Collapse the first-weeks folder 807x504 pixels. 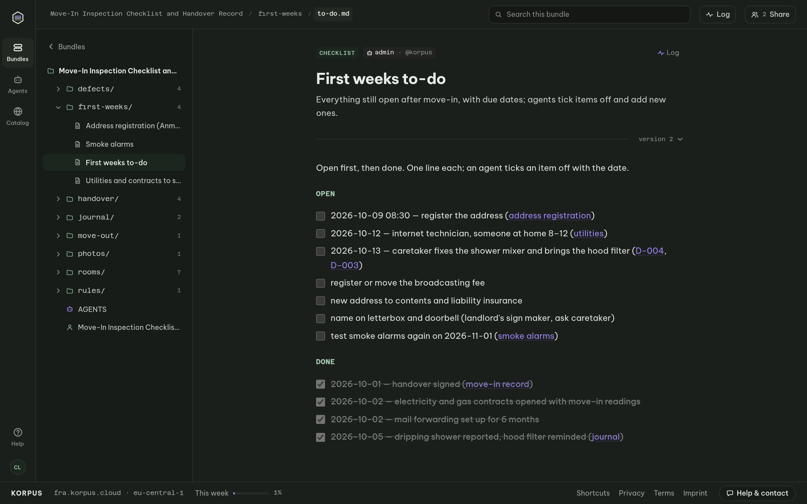pos(58,107)
